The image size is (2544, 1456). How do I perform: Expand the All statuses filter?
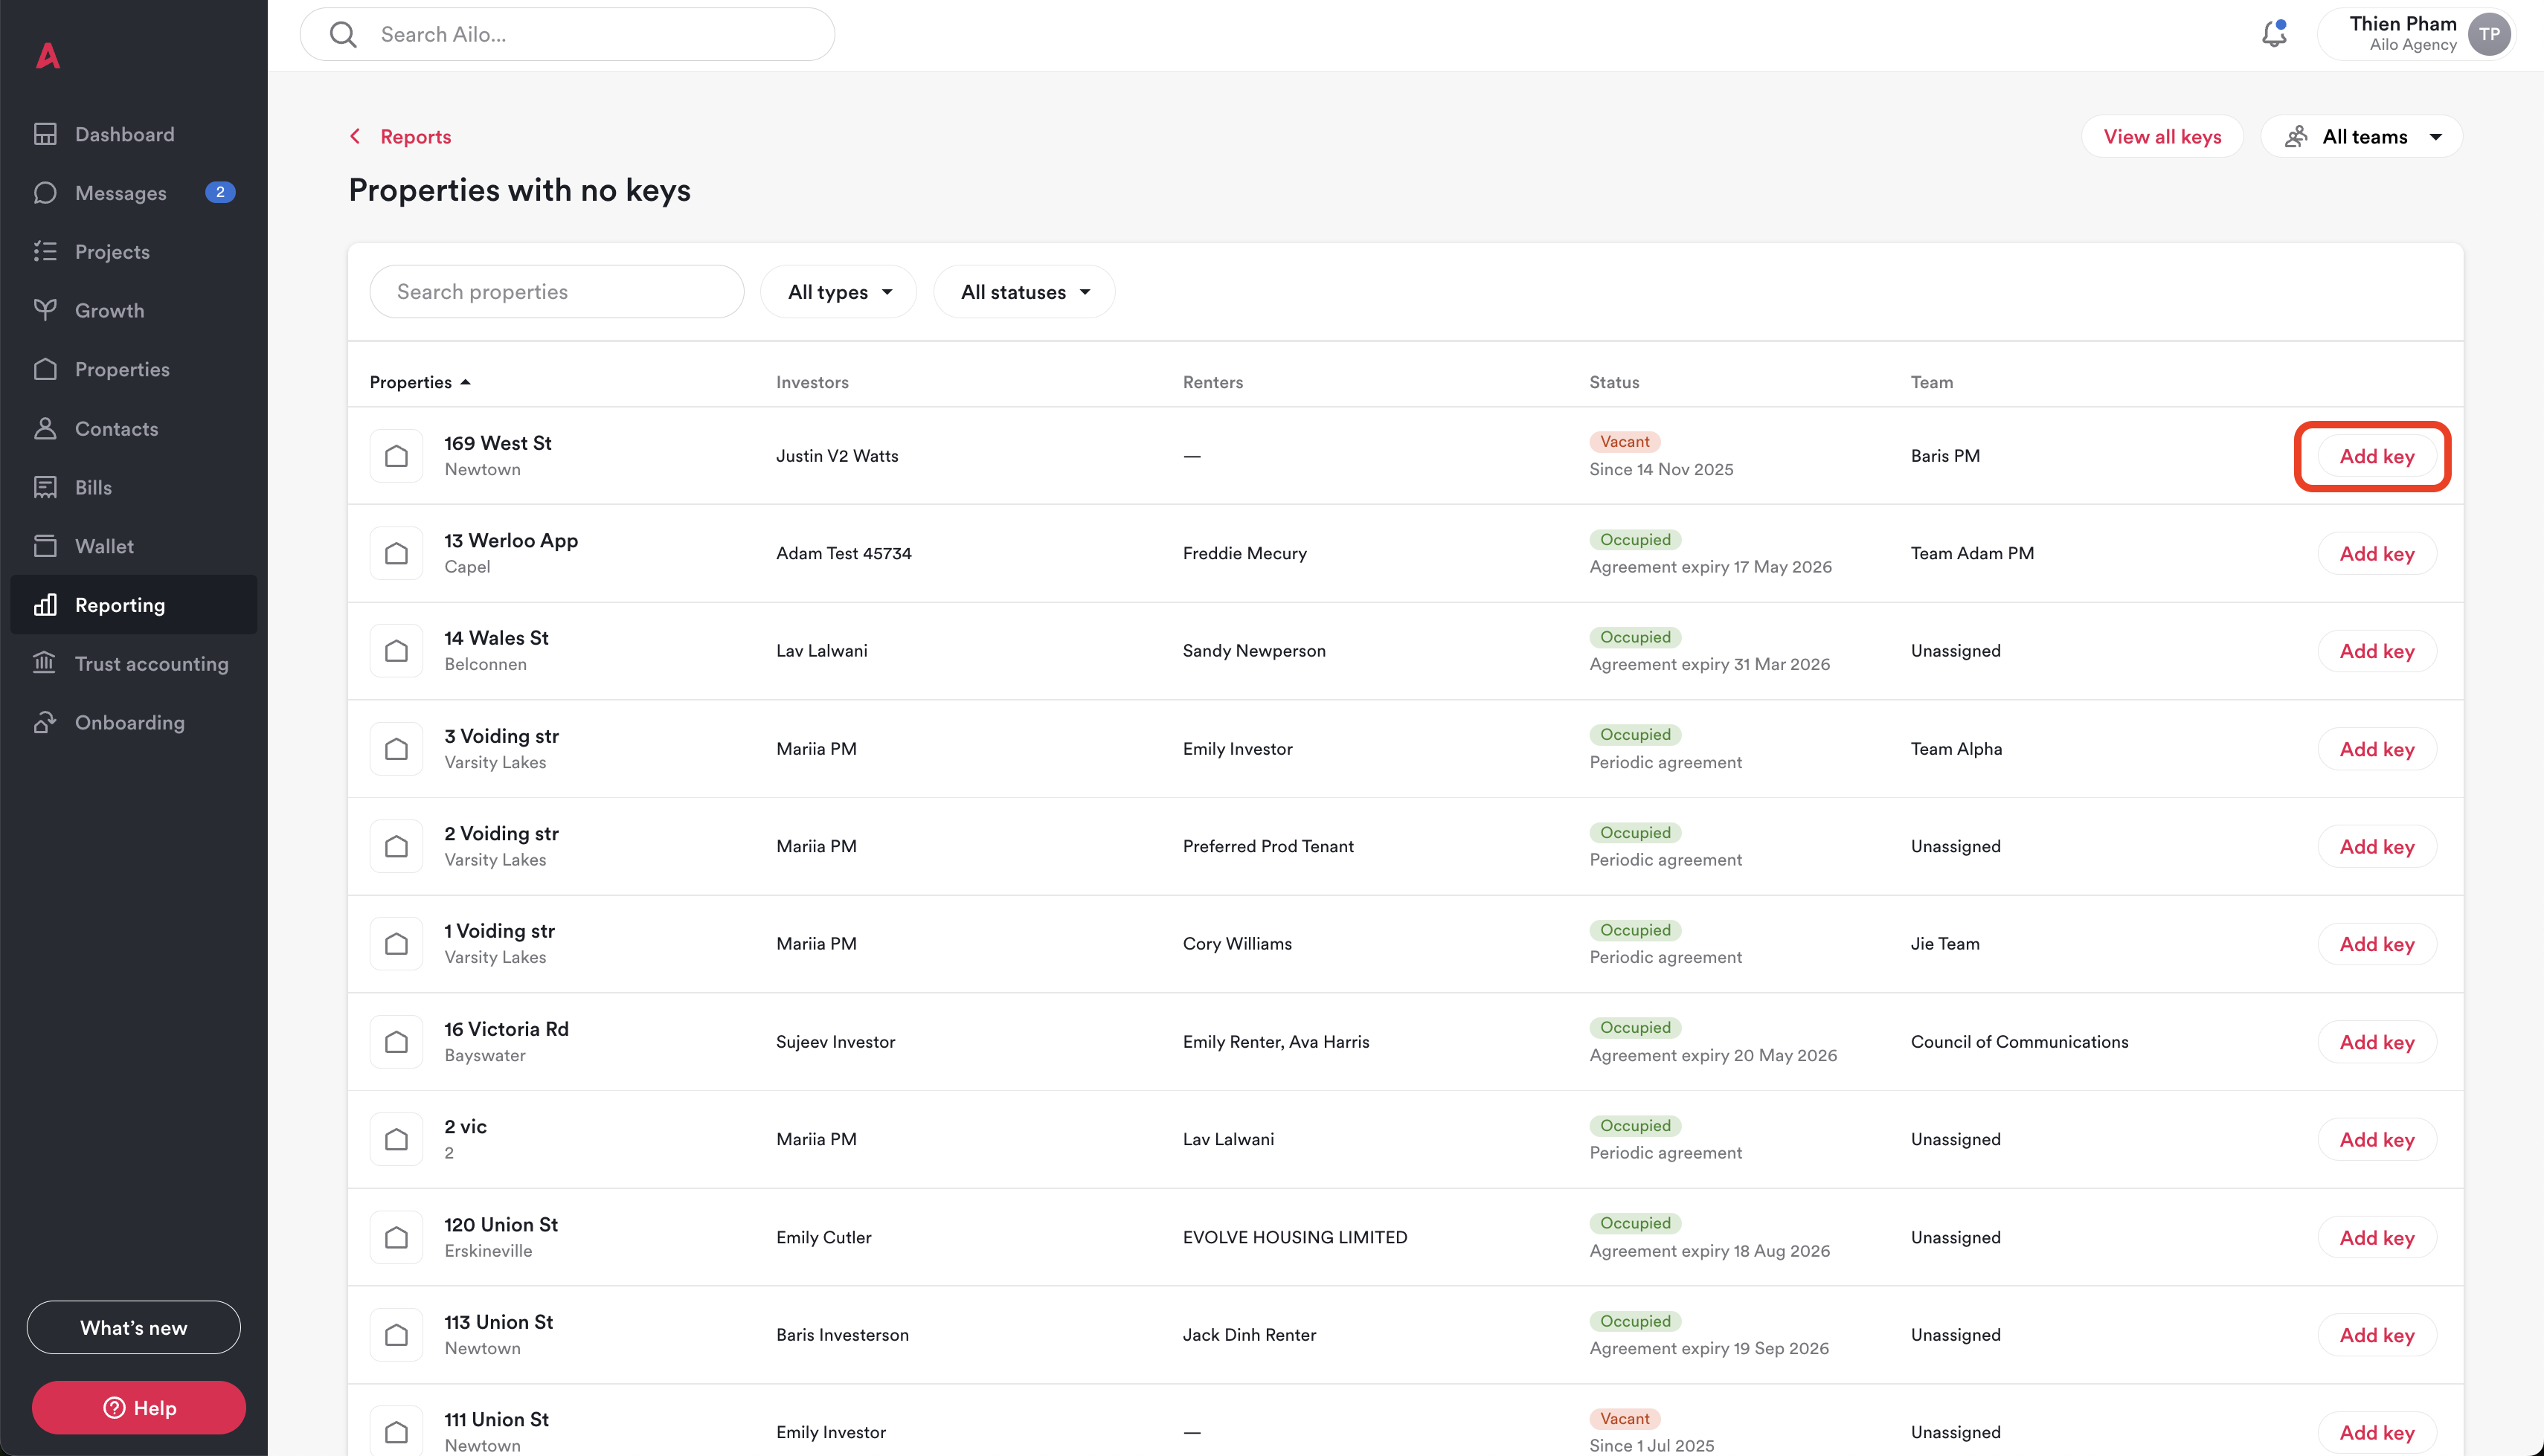[1024, 292]
